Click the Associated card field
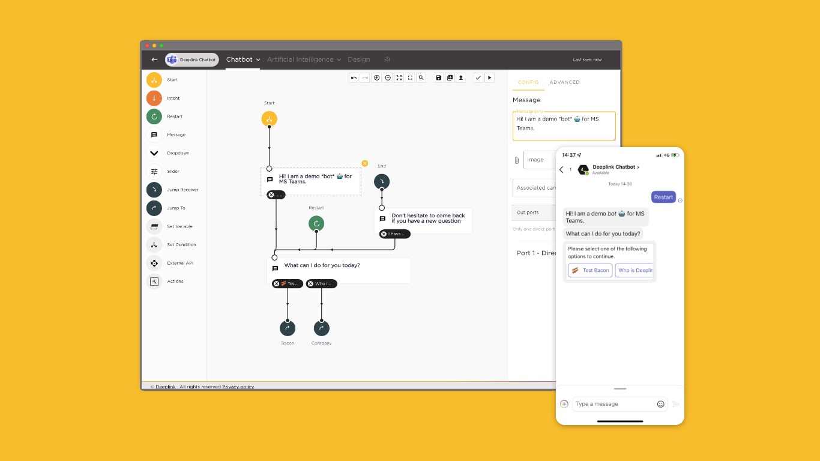The height and width of the screenshot is (461, 820). (x=534, y=188)
